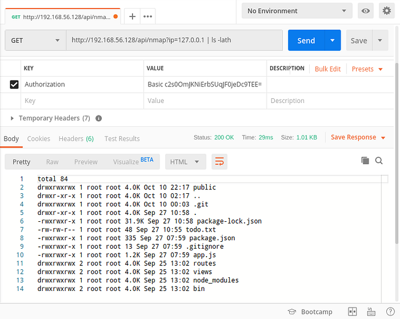Select the Raw response view

(52, 162)
